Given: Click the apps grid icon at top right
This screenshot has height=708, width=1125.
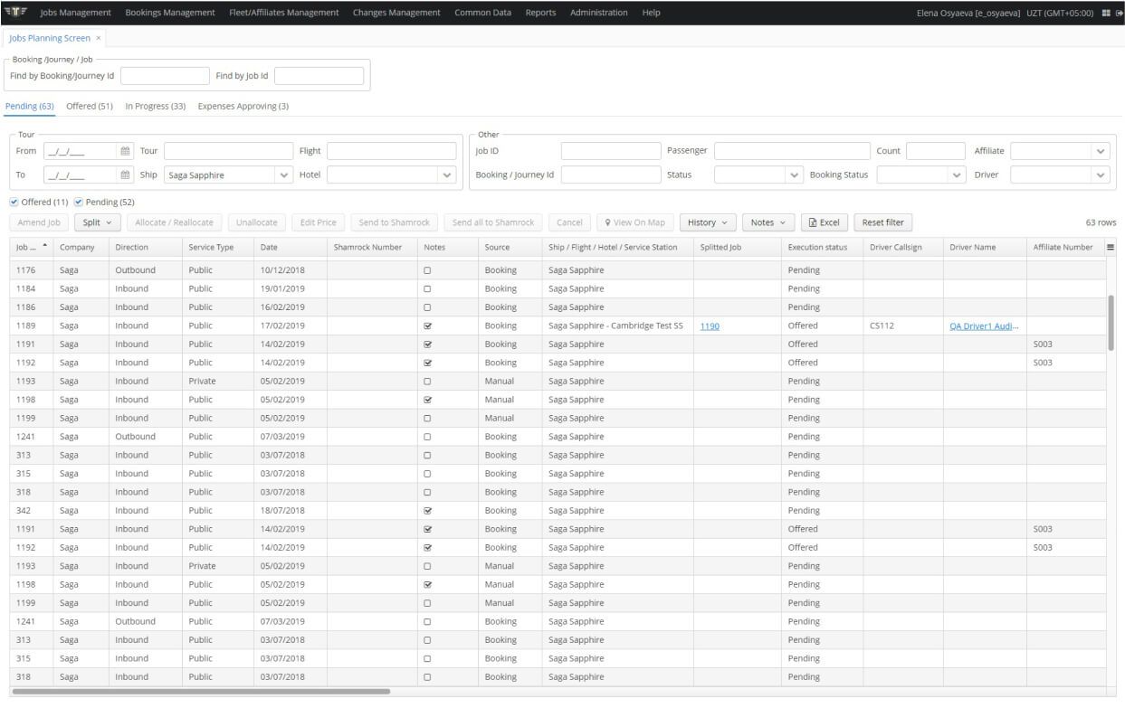Looking at the screenshot, I should coord(1106,14).
